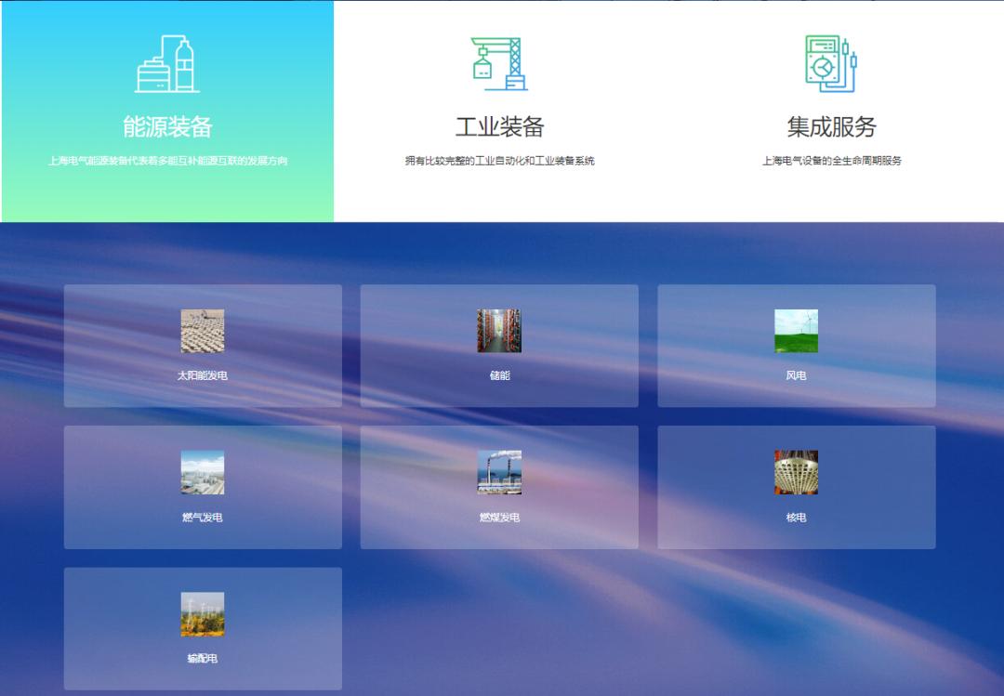Viewport: 1004px width, 696px height.
Task: Click the wind turbine thumbnail on 风电
Action: pyautogui.click(x=796, y=332)
